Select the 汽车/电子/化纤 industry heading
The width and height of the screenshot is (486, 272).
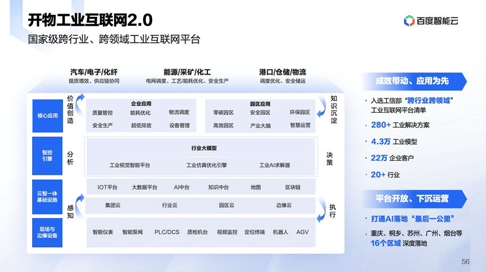pyautogui.click(x=93, y=72)
